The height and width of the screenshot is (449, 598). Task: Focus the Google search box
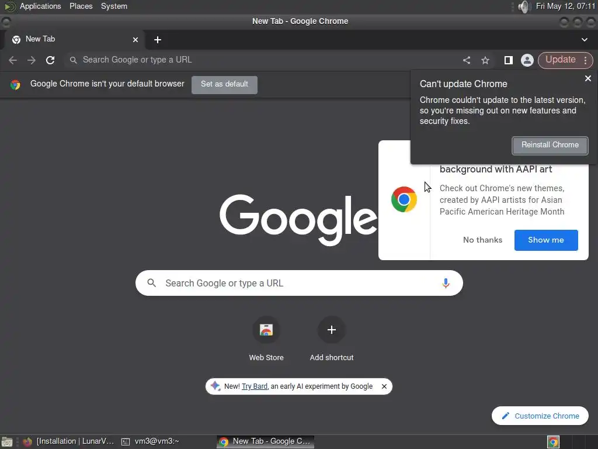click(x=299, y=283)
